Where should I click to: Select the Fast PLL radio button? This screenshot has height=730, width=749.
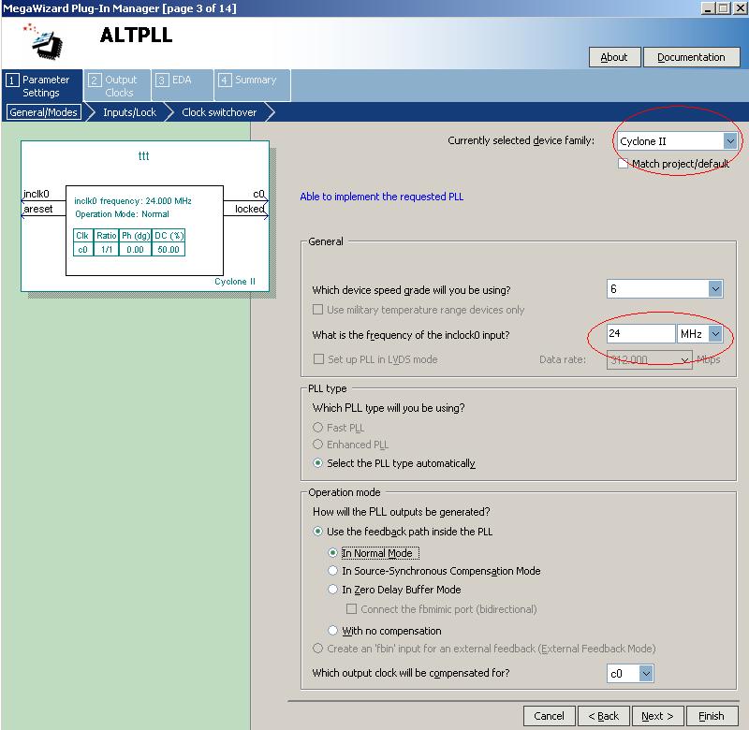[317, 427]
